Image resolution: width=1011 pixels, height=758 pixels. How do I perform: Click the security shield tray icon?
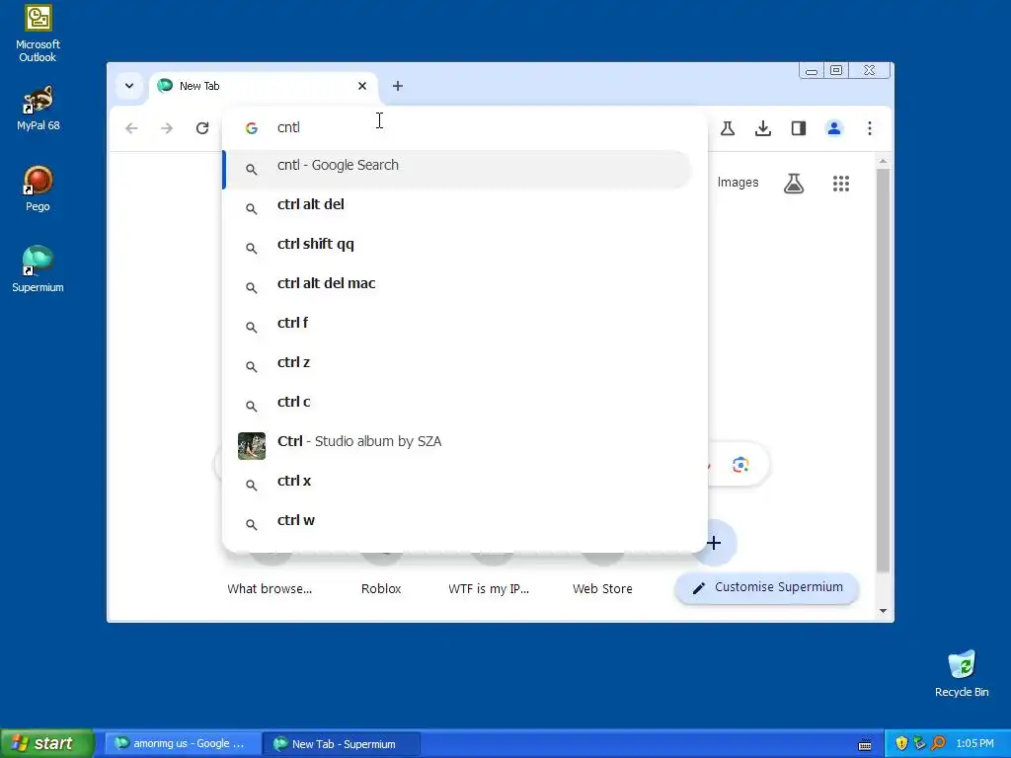coord(901,743)
